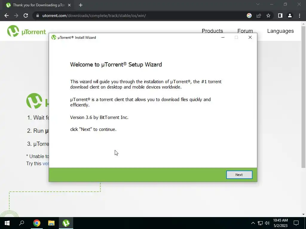Go back to the previous page in Chrome
This screenshot has width=306, height=229.
[x=7, y=16]
